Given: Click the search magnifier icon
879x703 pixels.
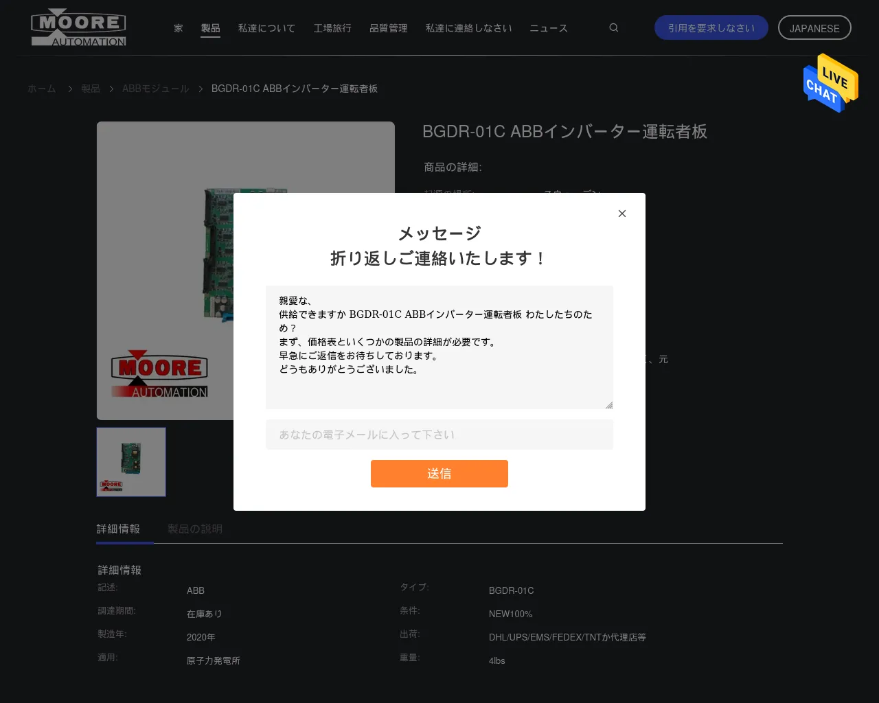Looking at the screenshot, I should tap(614, 28).
